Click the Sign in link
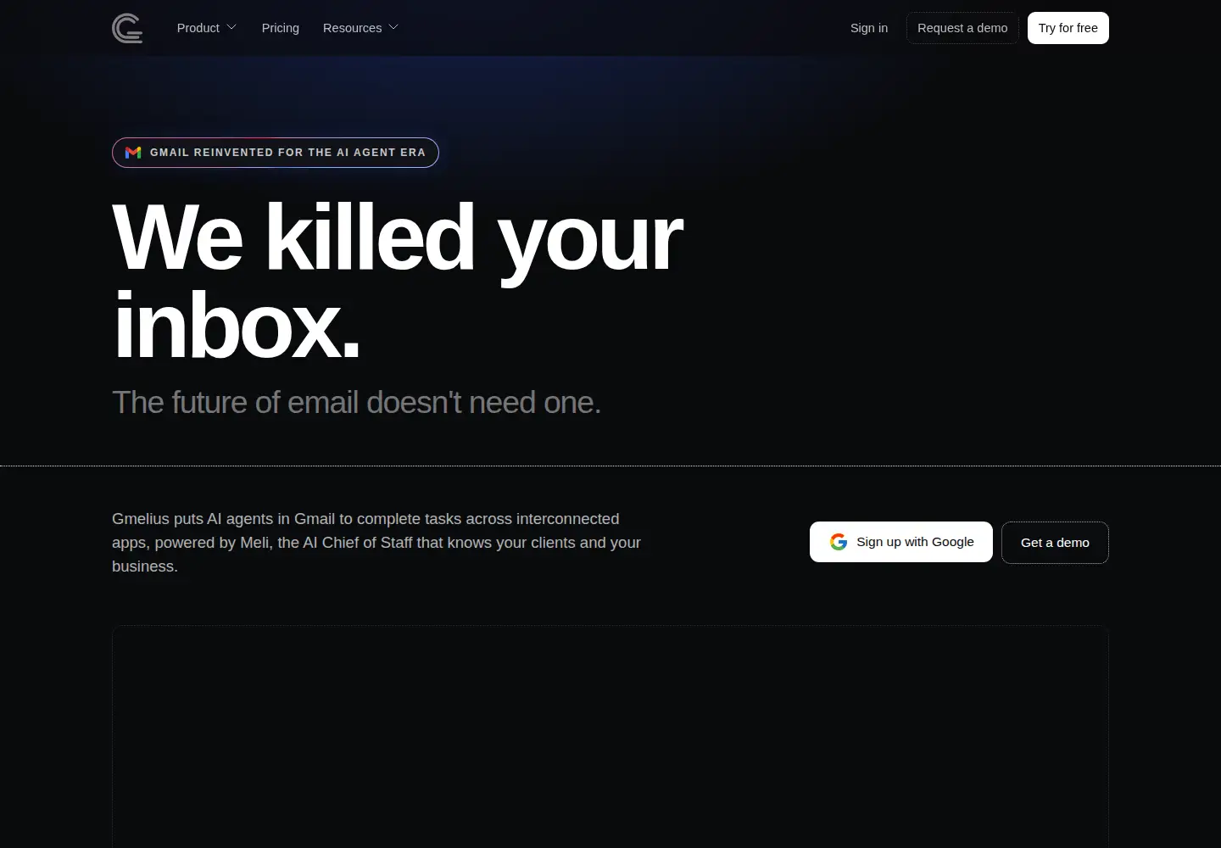 [x=869, y=28]
